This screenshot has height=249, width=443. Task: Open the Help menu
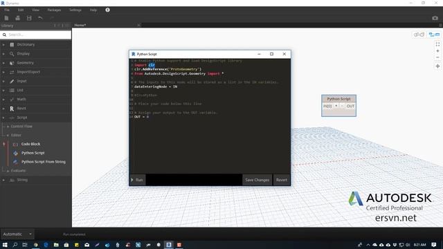(93, 10)
